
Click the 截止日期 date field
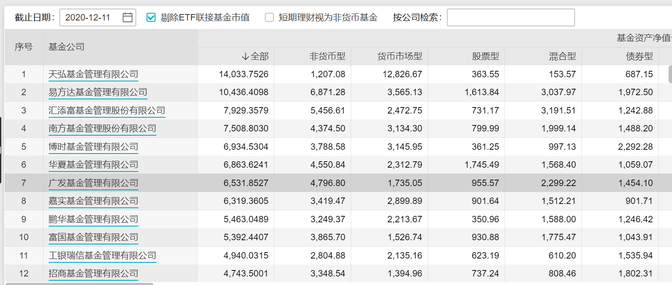90,17
